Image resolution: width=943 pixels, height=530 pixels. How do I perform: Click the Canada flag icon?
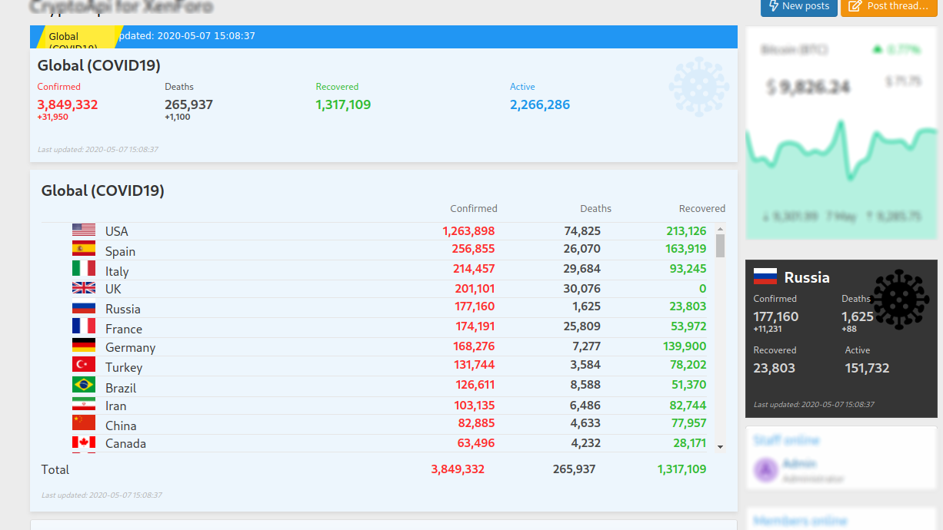pyautogui.click(x=84, y=442)
